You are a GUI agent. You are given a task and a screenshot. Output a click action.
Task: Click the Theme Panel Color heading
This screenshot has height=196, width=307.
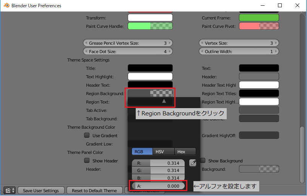pyautogui.click(x=85, y=152)
